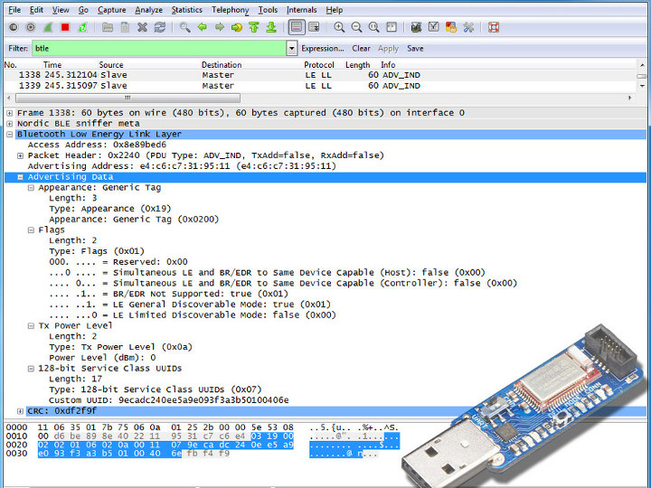Screen dimensions: 651x488
Task: Save the current filter
Action: pyautogui.click(x=415, y=49)
